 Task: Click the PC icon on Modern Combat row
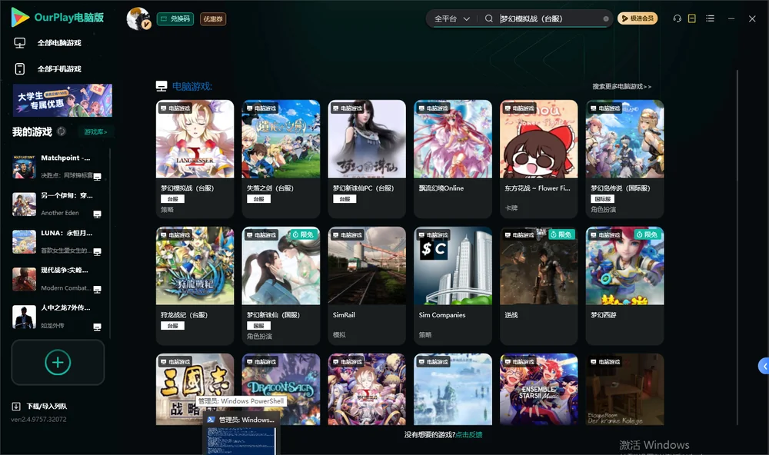[x=97, y=289]
